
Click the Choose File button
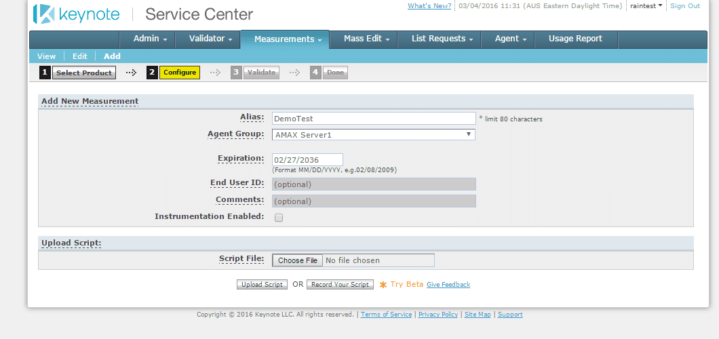tap(298, 260)
